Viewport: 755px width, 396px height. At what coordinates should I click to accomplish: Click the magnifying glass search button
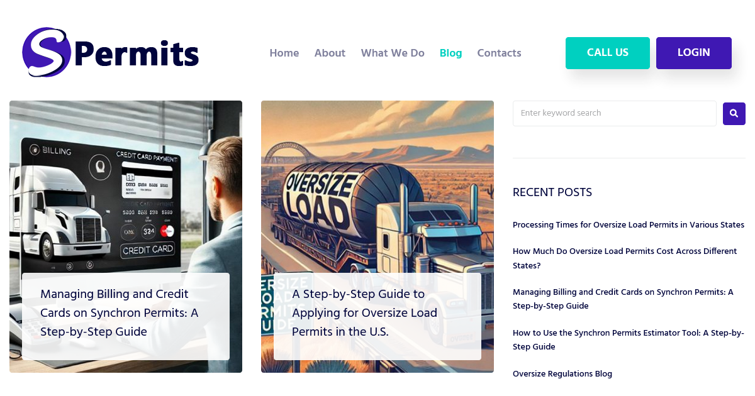[734, 114]
